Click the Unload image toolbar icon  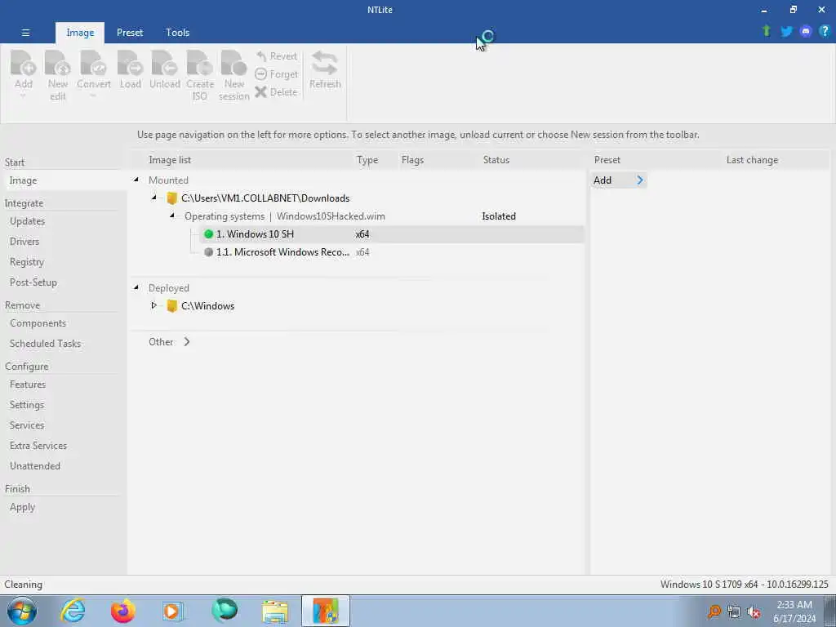click(164, 63)
